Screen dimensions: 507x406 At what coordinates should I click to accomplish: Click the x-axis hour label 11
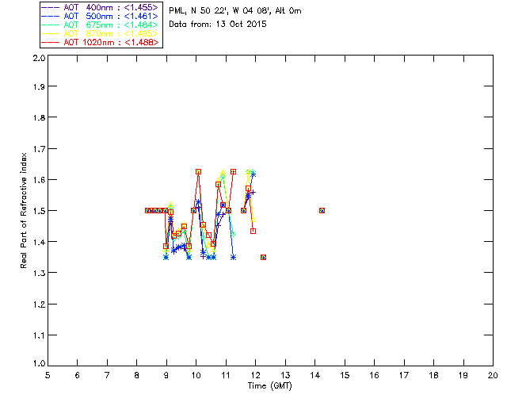click(226, 375)
